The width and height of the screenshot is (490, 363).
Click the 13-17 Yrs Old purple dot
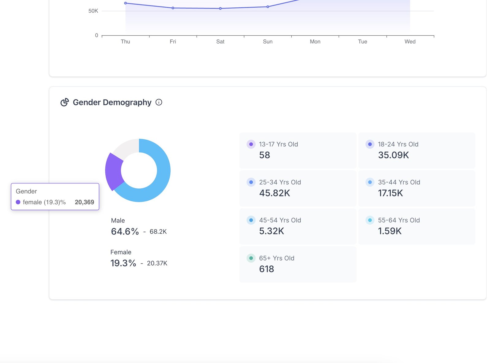tap(251, 144)
